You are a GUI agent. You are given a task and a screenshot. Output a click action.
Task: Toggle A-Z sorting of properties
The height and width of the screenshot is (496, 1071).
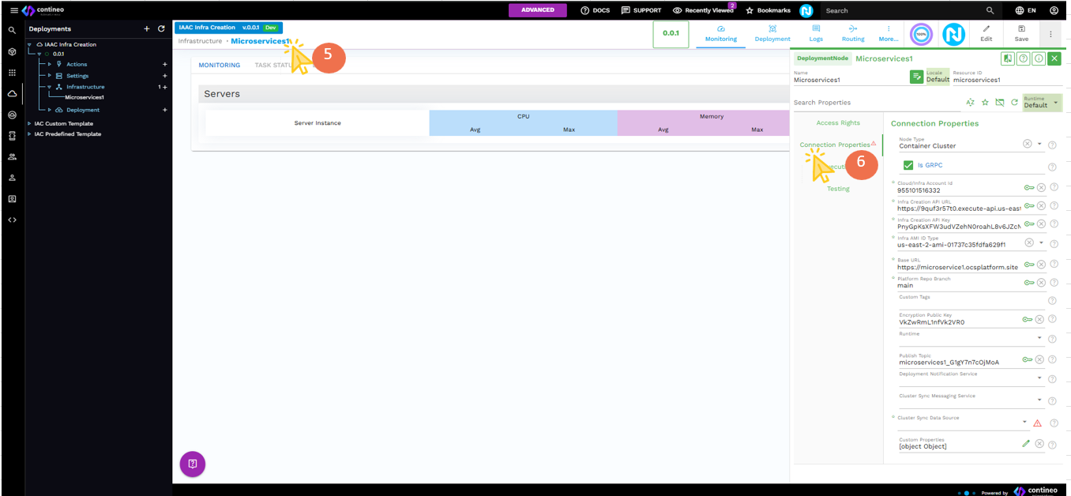(970, 103)
